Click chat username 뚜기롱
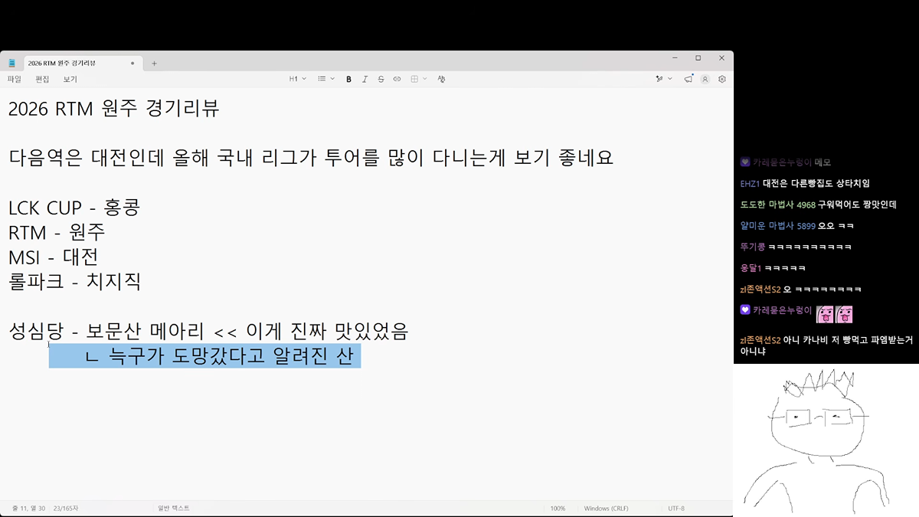The width and height of the screenshot is (919, 517). point(752,247)
